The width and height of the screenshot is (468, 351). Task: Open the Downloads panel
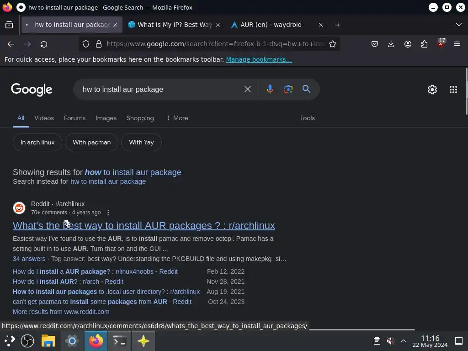click(391, 44)
